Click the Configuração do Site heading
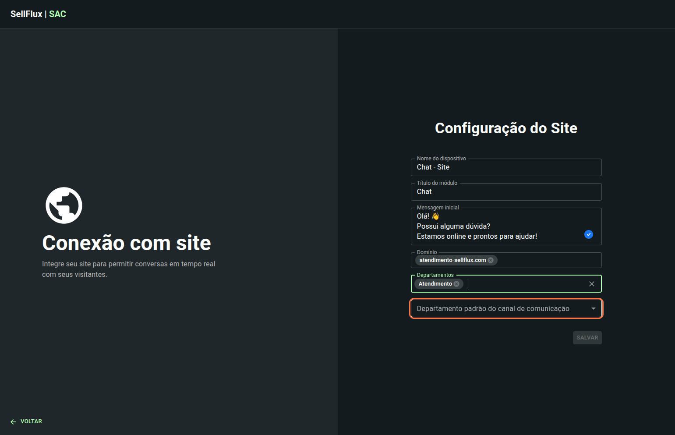This screenshot has width=675, height=435. [x=506, y=128]
